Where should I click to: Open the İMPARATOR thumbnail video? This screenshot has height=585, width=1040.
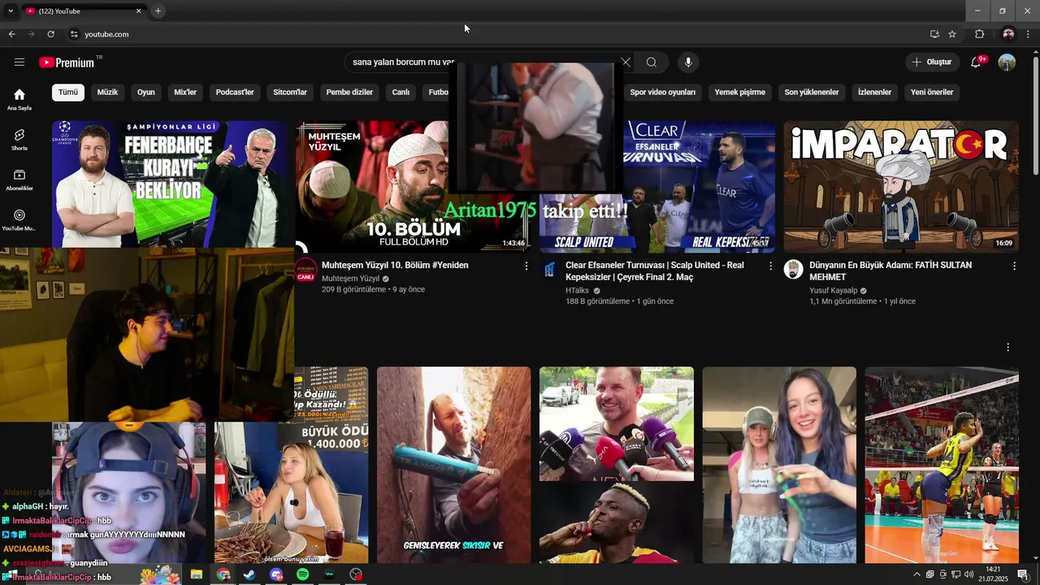pos(900,187)
